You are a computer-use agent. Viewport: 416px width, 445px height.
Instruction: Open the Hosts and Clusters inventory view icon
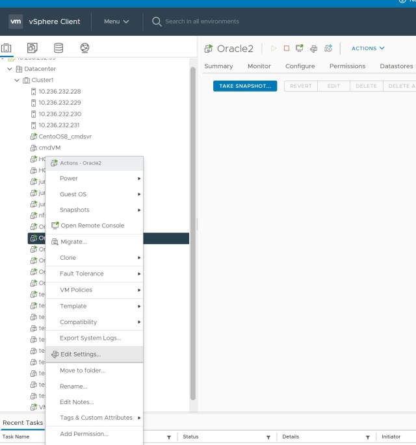coord(7,48)
